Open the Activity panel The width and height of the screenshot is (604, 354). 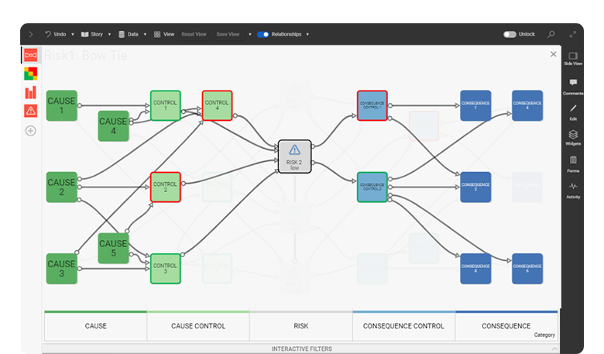(573, 190)
